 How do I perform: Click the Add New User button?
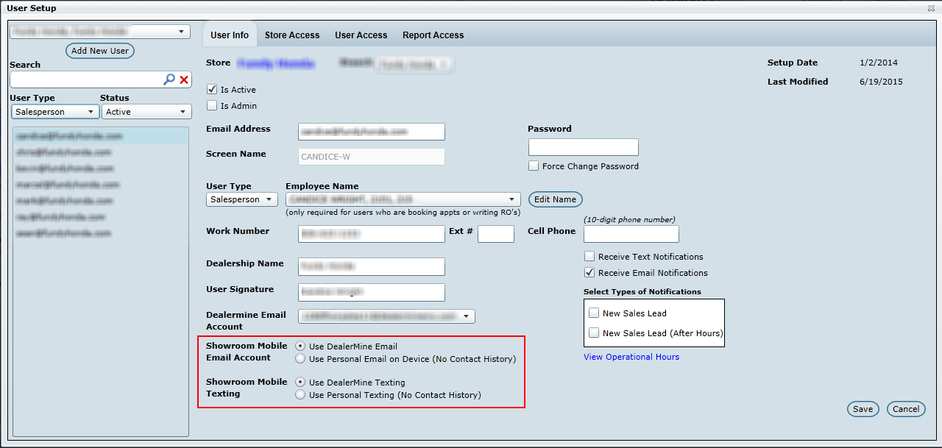(100, 51)
